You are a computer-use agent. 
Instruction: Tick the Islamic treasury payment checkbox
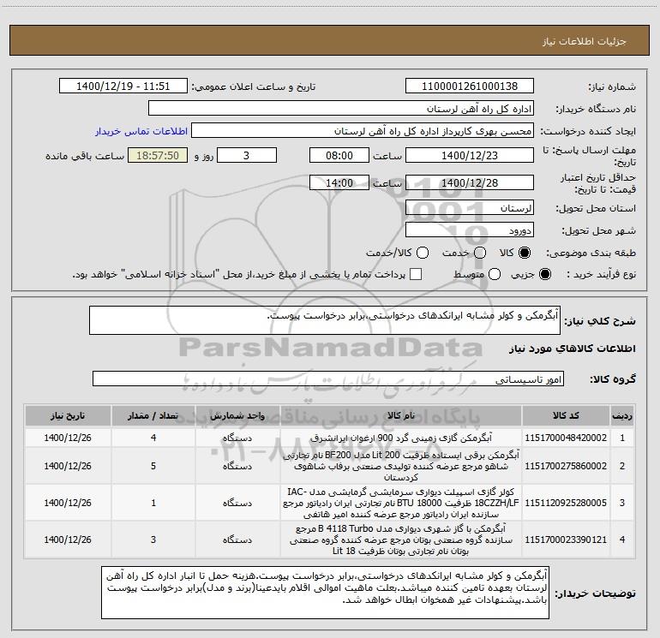416,274
